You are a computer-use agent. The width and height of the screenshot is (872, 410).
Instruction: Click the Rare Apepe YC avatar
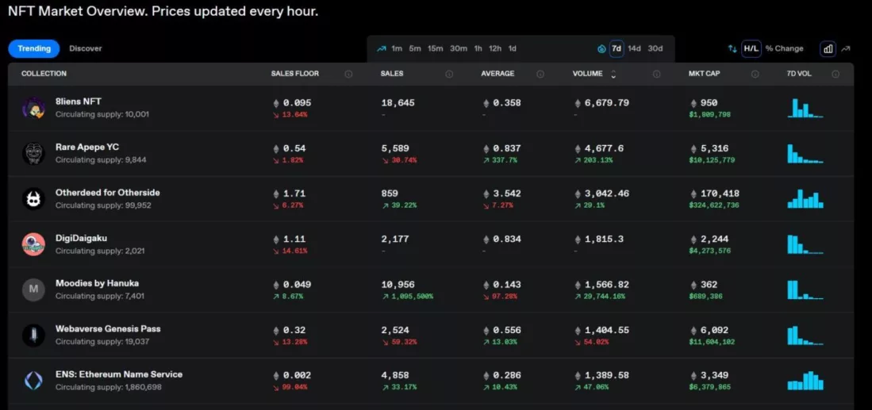33,153
